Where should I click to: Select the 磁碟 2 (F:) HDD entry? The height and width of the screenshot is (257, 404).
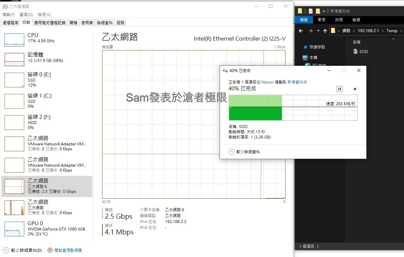(47, 122)
